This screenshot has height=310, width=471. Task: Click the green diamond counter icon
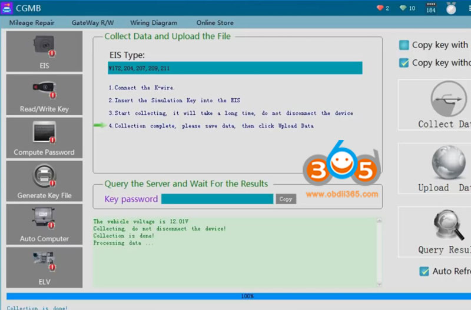[403, 8]
